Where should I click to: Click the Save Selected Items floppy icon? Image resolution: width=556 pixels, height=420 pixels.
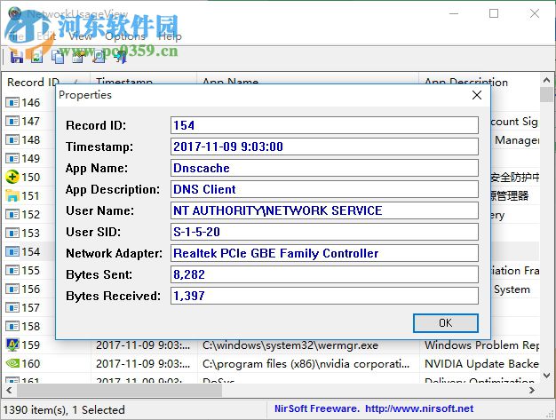(x=16, y=56)
